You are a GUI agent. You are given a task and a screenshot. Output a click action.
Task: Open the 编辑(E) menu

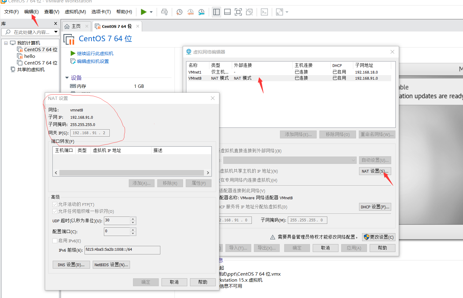[x=32, y=12]
